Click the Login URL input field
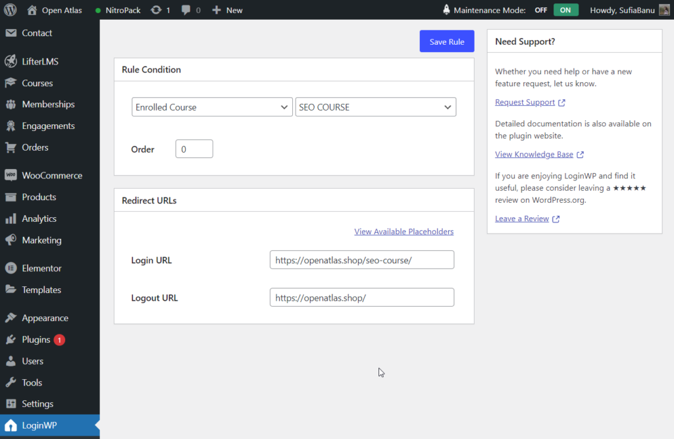 pos(362,260)
